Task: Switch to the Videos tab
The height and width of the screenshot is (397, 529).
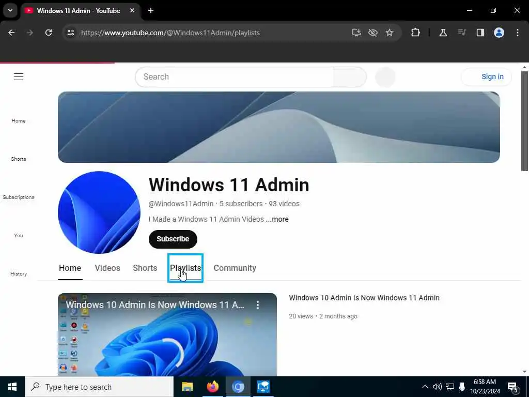Action: click(107, 268)
